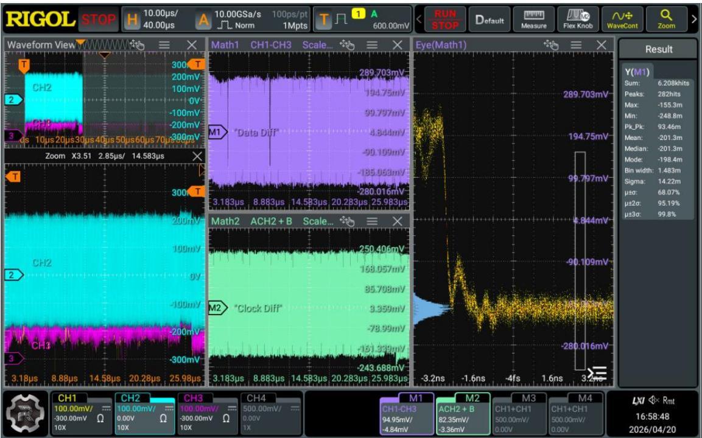Show previous toolbar items with left arrow
The height and width of the screenshot is (438, 702).
click(x=419, y=19)
